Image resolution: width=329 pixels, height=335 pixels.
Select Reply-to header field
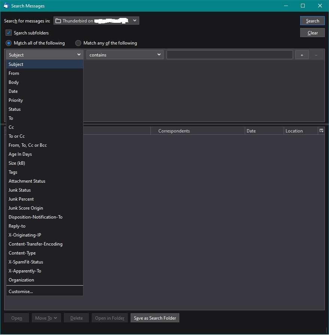coord(45,226)
